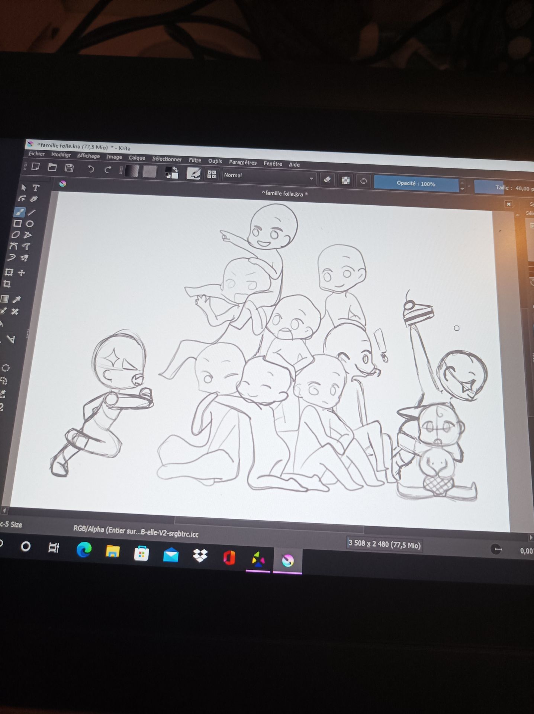534x714 pixels.
Task: Close the famille folle.kra document view
Action: click(x=509, y=204)
